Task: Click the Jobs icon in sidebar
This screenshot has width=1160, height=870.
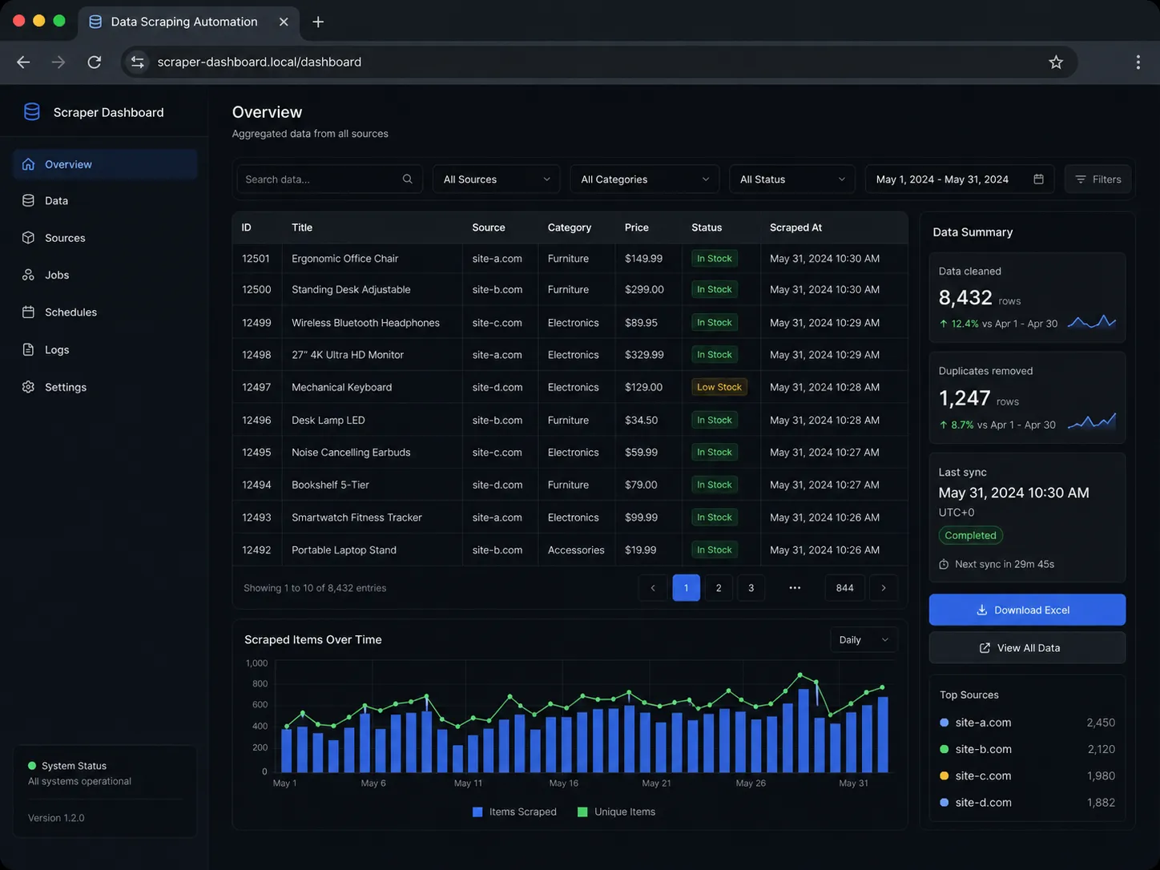Action: point(28,275)
